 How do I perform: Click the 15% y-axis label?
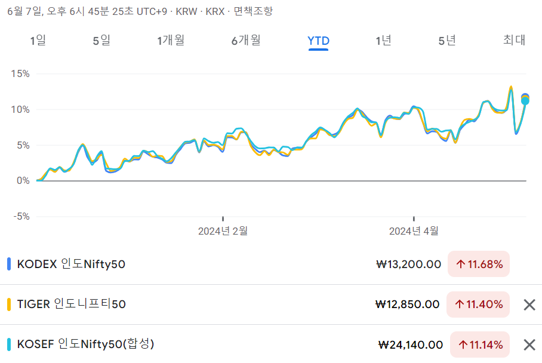pos(20,73)
